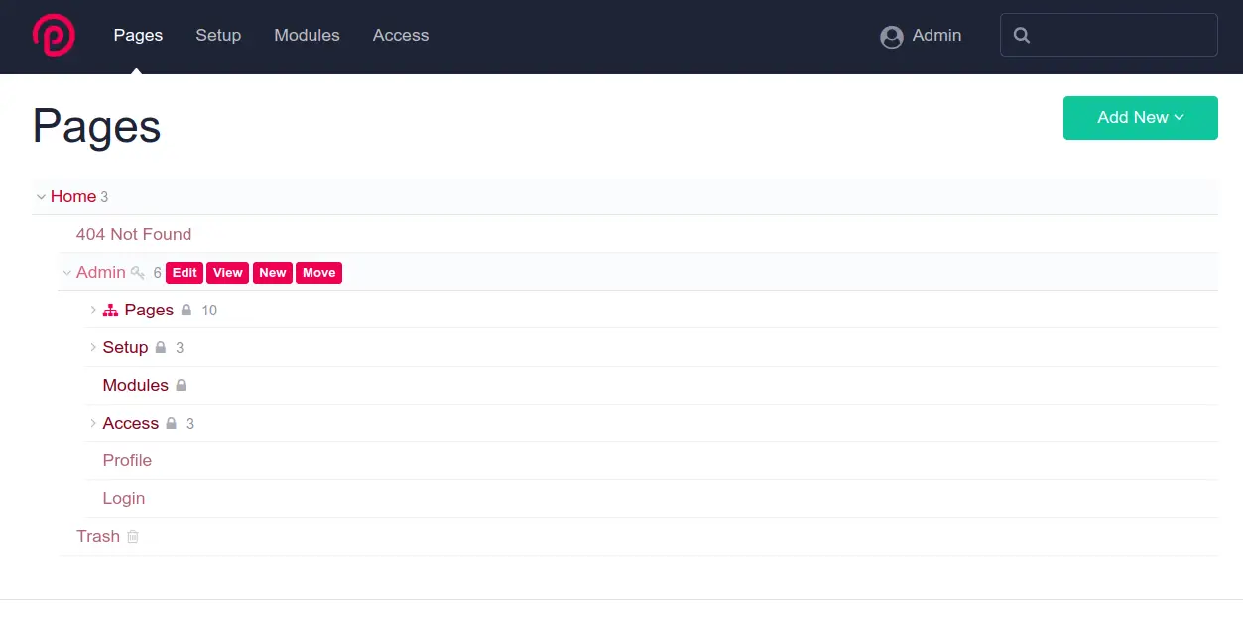Screen dimensions: 1243x626
Task: Focus the top search input field
Action: (1109, 35)
